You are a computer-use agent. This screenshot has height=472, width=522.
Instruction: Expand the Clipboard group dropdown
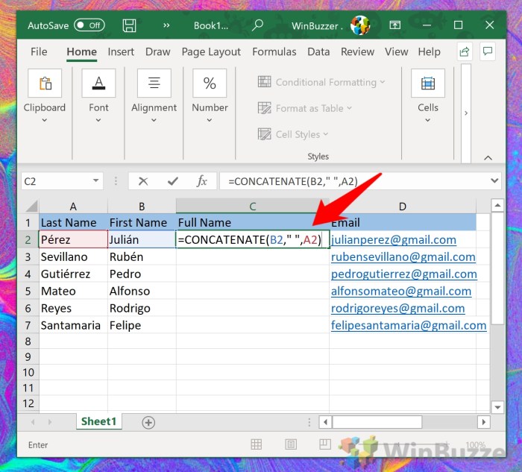tap(45, 120)
